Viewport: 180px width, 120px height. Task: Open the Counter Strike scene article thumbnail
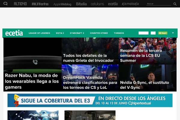tap(90, 115)
